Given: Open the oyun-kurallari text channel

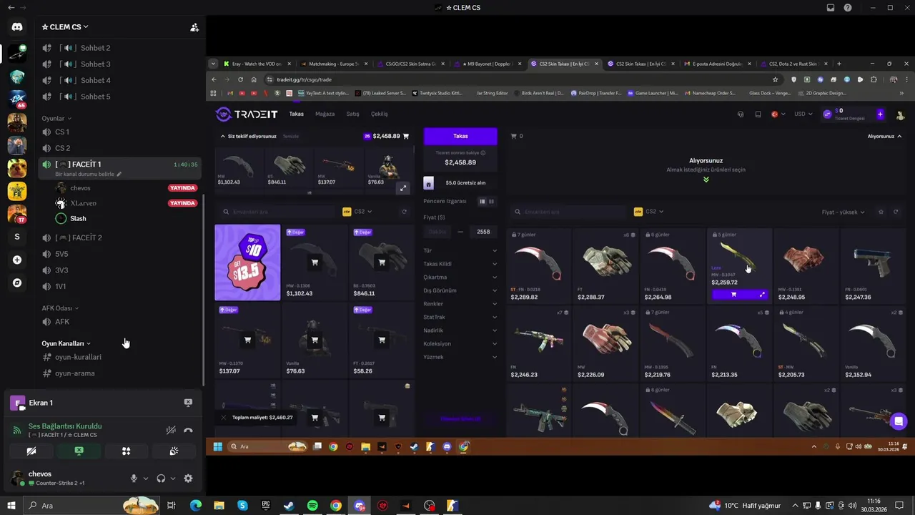Looking at the screenshot, I should (x=120, y=357).
